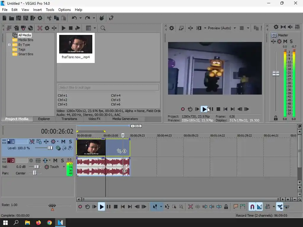This screenshot has height=227, width=303.
Task: Click the What's This help icon
Action: click(x=111, y=18)
